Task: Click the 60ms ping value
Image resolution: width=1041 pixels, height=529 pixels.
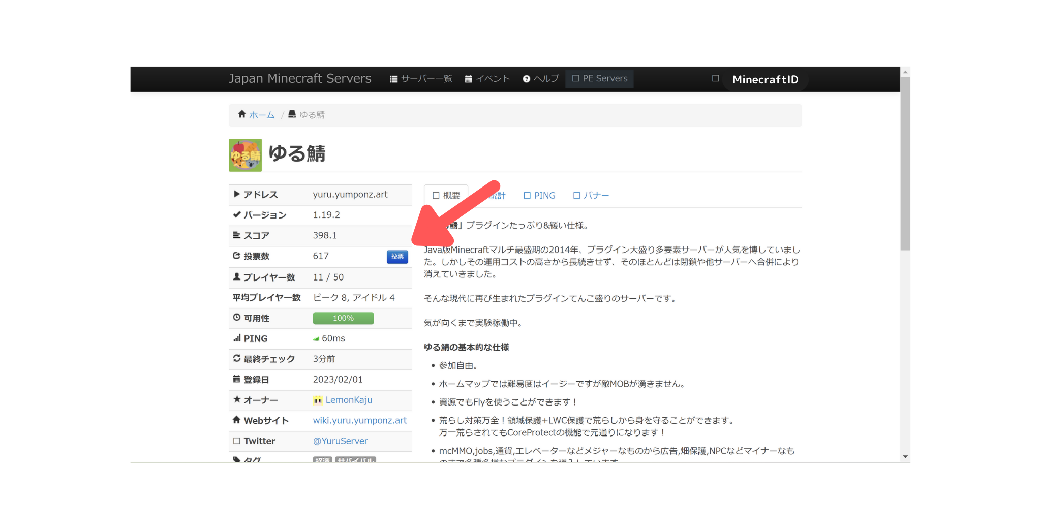Action: click(x=333, y=338)
